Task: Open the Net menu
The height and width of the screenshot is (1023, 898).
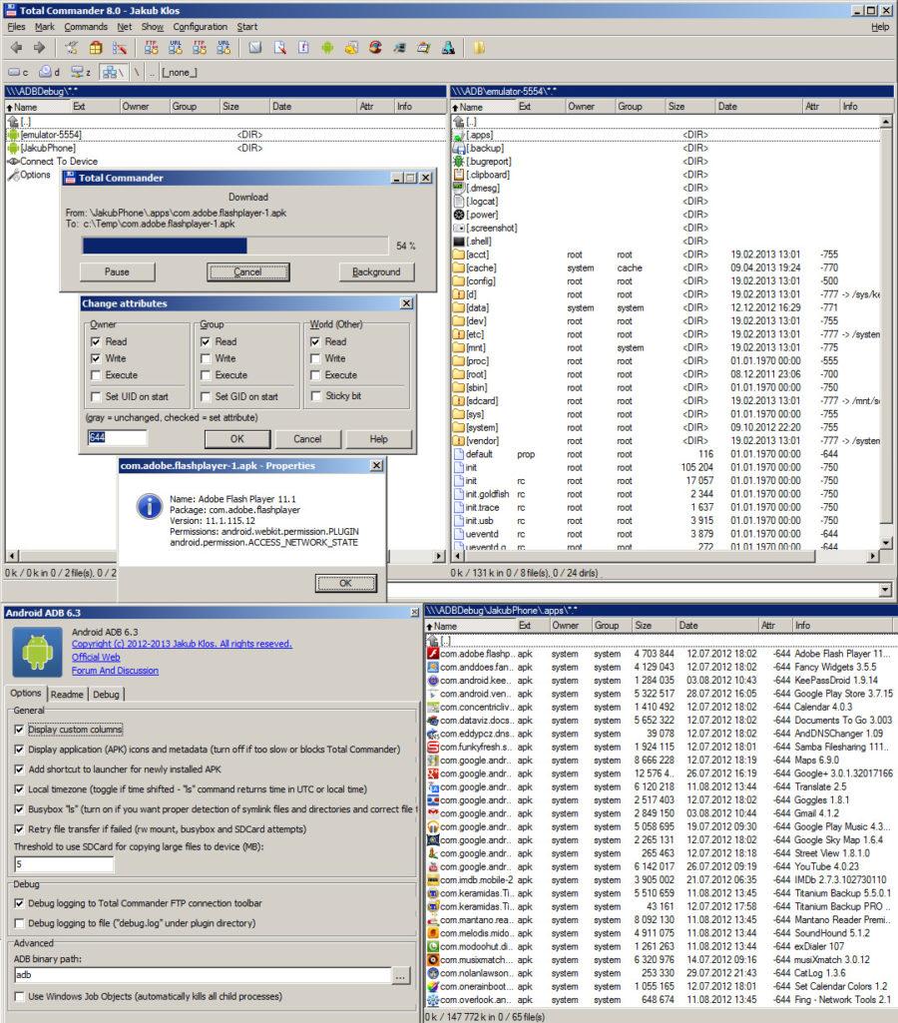Action: pyautogui.click(x=124, y=27)
